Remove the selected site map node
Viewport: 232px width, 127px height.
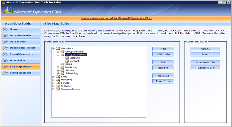pyautogui.click(x=163, y=68)
